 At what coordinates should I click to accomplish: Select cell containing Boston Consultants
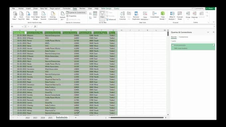[x=54, y=95]
